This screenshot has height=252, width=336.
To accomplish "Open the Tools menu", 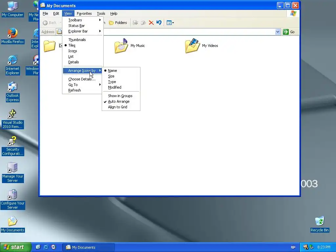I will [x=101, y=13].
